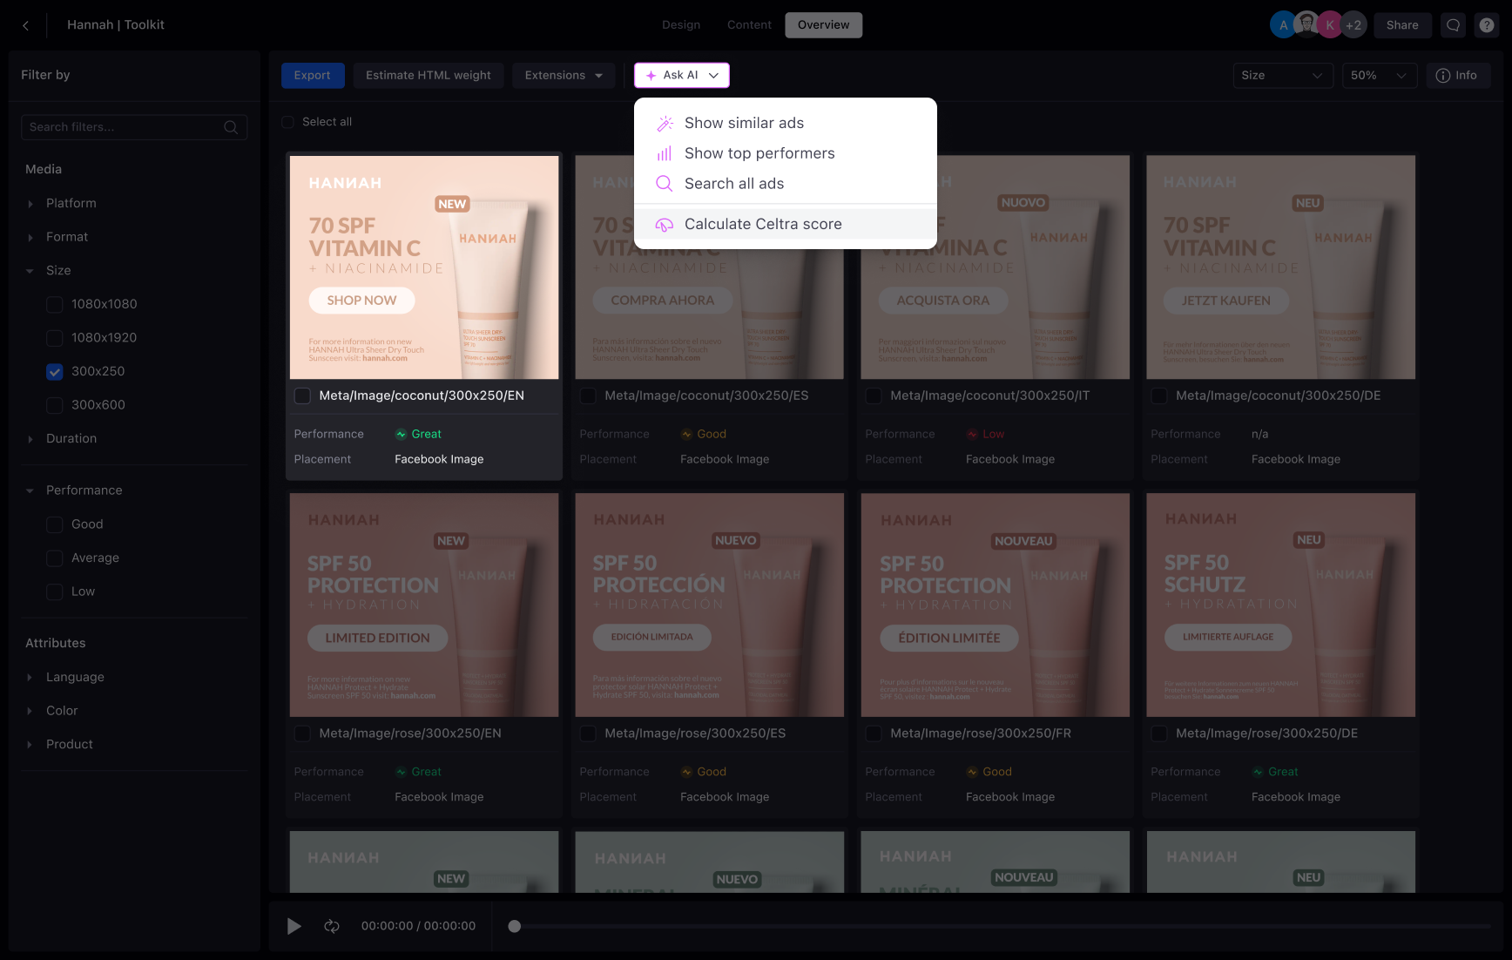Click Low performance icon on coconut IT ad
The height and width of the screenshot is (960, 1512).
[972, 435]
